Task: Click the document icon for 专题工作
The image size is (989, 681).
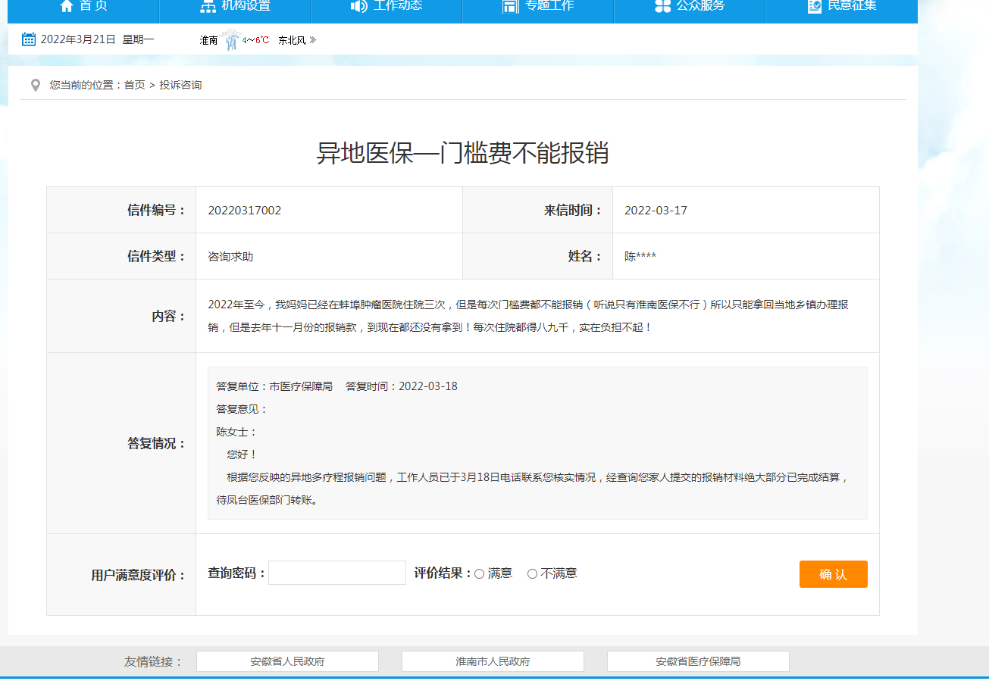Action: 511,7
